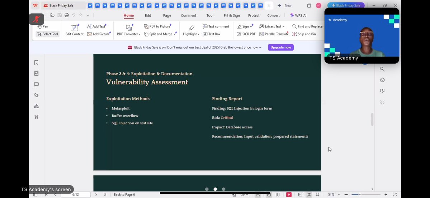Go to the next page
Screen dimensions: 430x198
(x=96, y=195)
